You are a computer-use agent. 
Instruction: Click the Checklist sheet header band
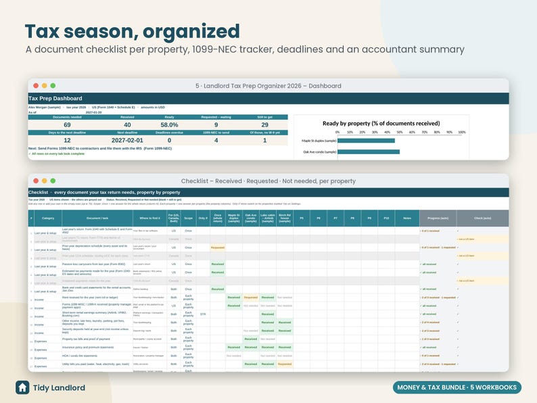(x=268, y=193)
